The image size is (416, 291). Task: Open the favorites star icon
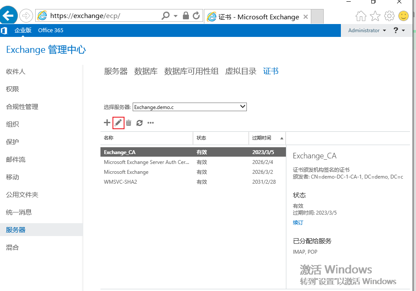point(375,16)
